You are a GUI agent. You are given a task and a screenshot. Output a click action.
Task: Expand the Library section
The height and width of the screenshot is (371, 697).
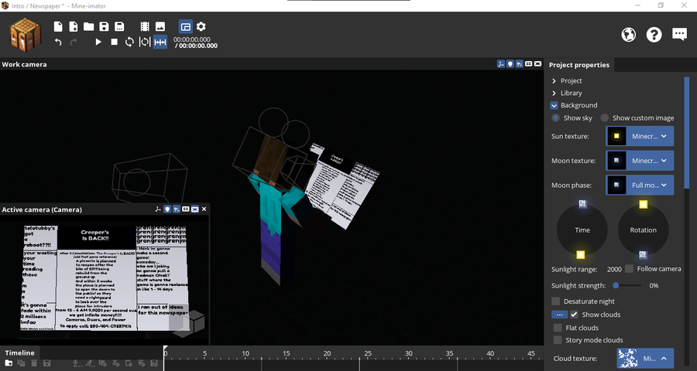click(554, 94)
